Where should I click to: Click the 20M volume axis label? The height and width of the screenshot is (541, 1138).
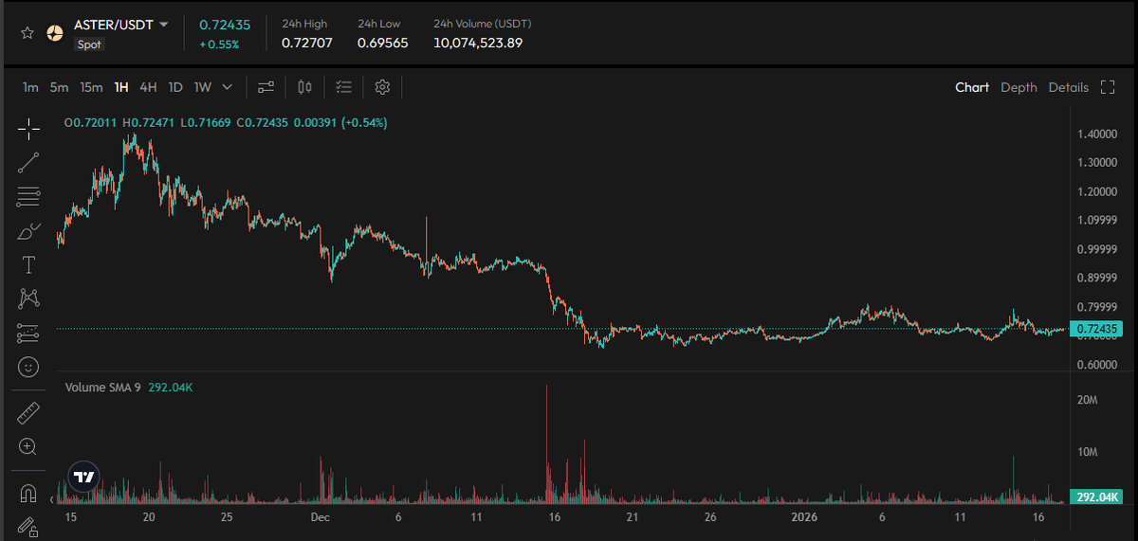click(1088, 401)
